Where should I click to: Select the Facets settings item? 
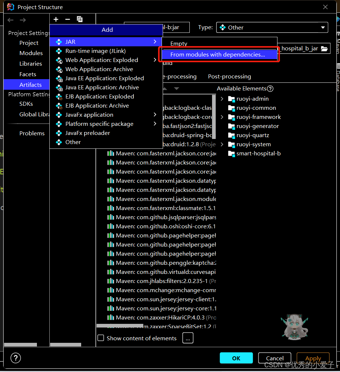tap(28, 74)
